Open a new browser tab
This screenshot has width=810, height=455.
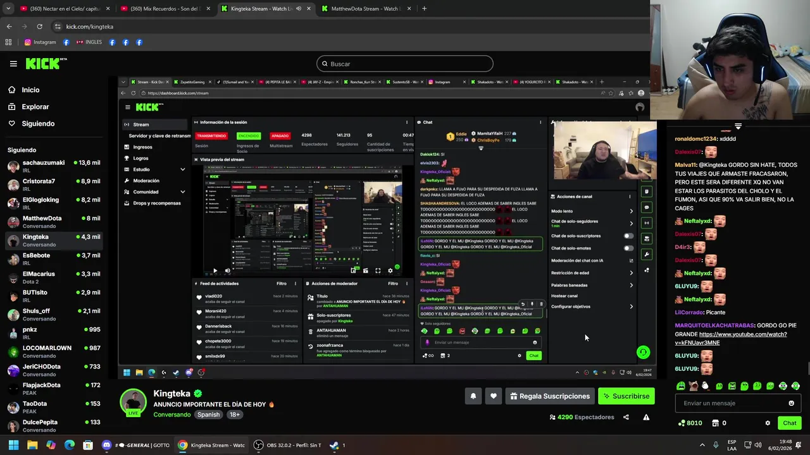[x=424, y=9]
